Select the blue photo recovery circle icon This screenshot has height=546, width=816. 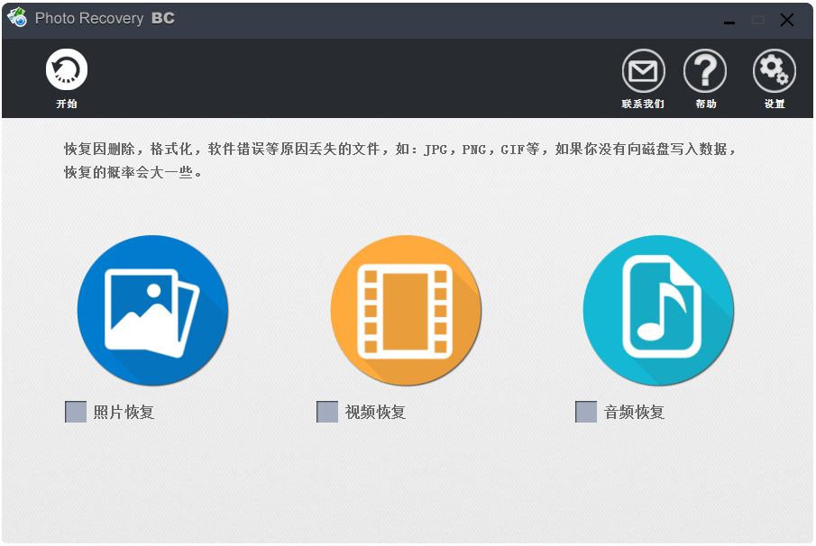coord(152,311)
